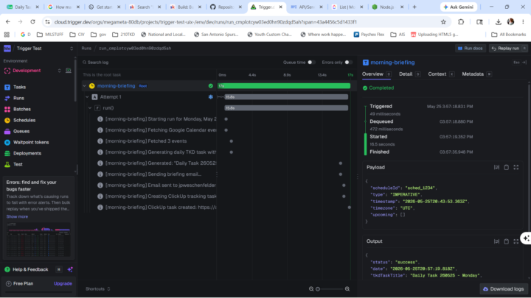
Task: Expand Payload panel to fullscreen
Action: [x=516, y=167]
